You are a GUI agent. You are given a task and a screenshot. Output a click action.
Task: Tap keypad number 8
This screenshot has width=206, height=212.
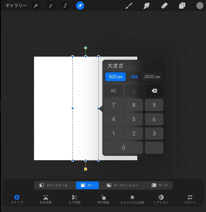coord(134,105)
